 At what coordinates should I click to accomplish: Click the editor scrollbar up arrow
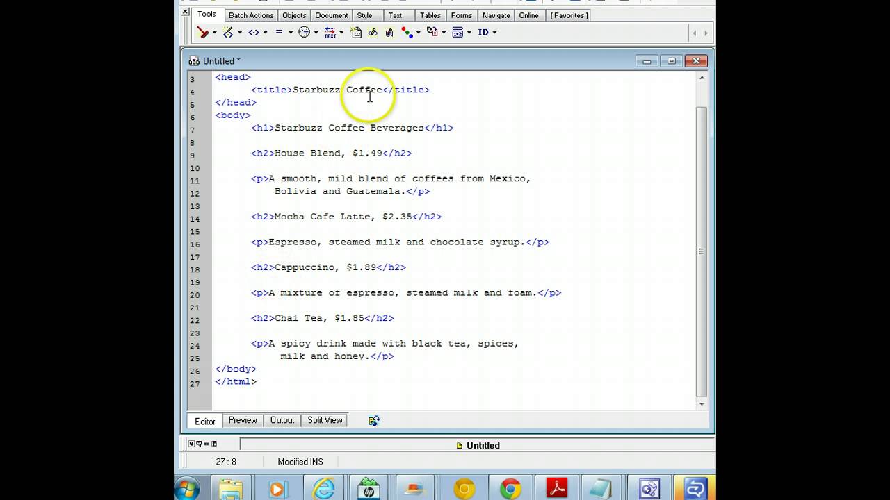[x=702, y=78]
